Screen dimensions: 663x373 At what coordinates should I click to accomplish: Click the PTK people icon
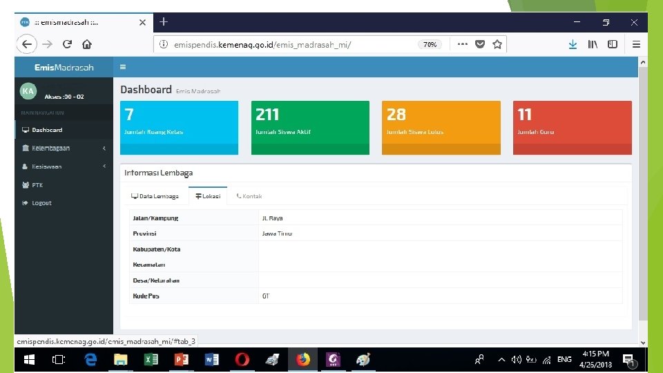point(26,185)
